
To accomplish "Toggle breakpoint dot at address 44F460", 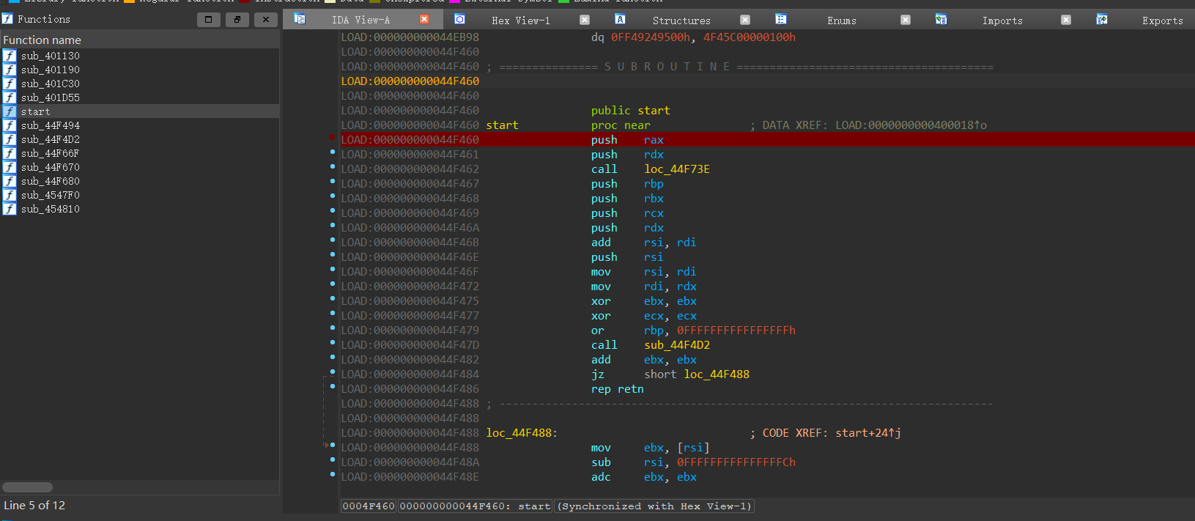I will coord(333,138).
